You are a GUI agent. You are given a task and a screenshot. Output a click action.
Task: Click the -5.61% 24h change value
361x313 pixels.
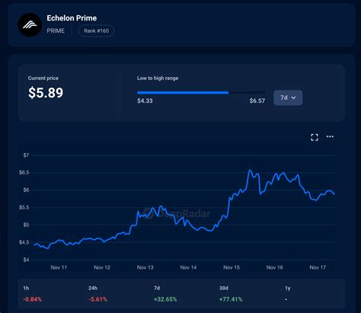pos(97,299)
